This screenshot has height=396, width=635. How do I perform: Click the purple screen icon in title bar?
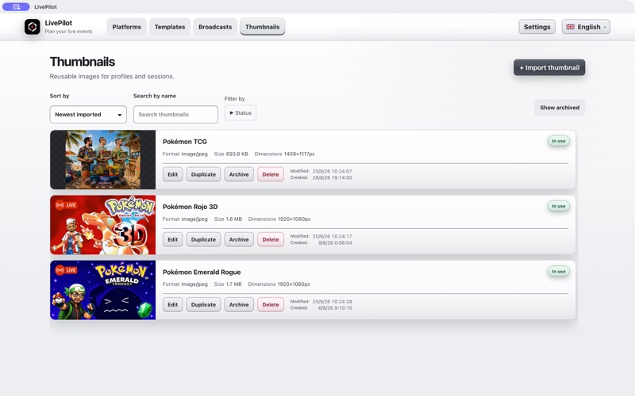click(x=16, y=7)
